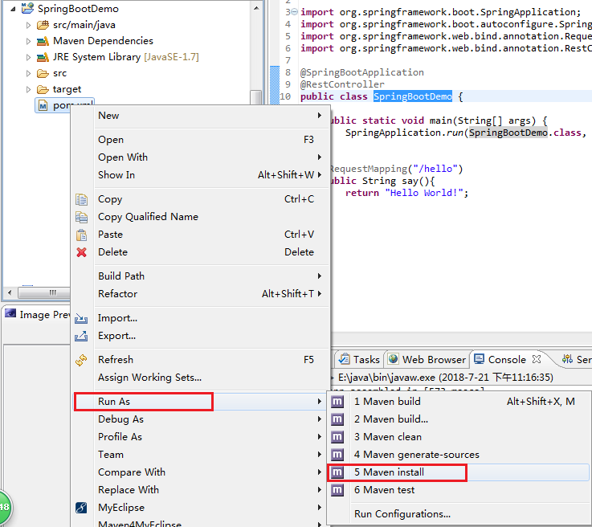Viewport: 592px width, 527px height.
Task: Click the Paste clipboard icon
Action: (81, 235)
